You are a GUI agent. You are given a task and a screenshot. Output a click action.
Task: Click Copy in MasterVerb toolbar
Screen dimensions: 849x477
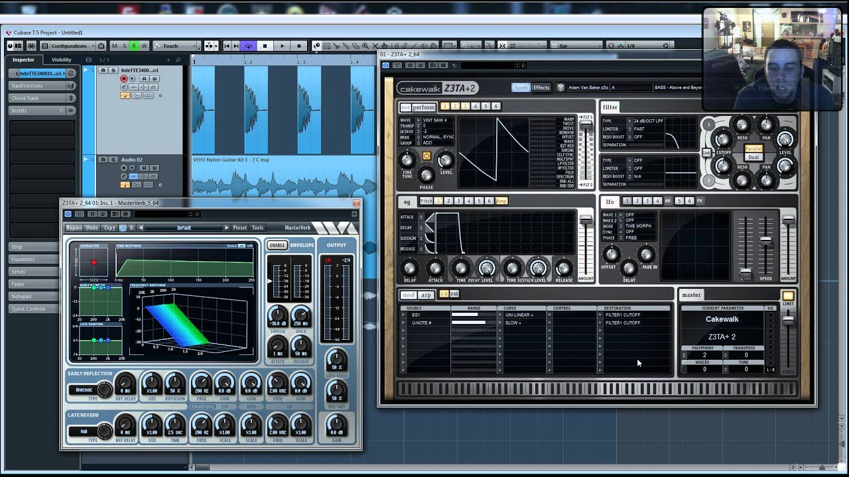pos(109,228)
